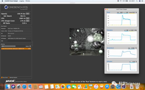145x90 pixels.
Task: Open Photos from the Dock
Action: point(63,87)
